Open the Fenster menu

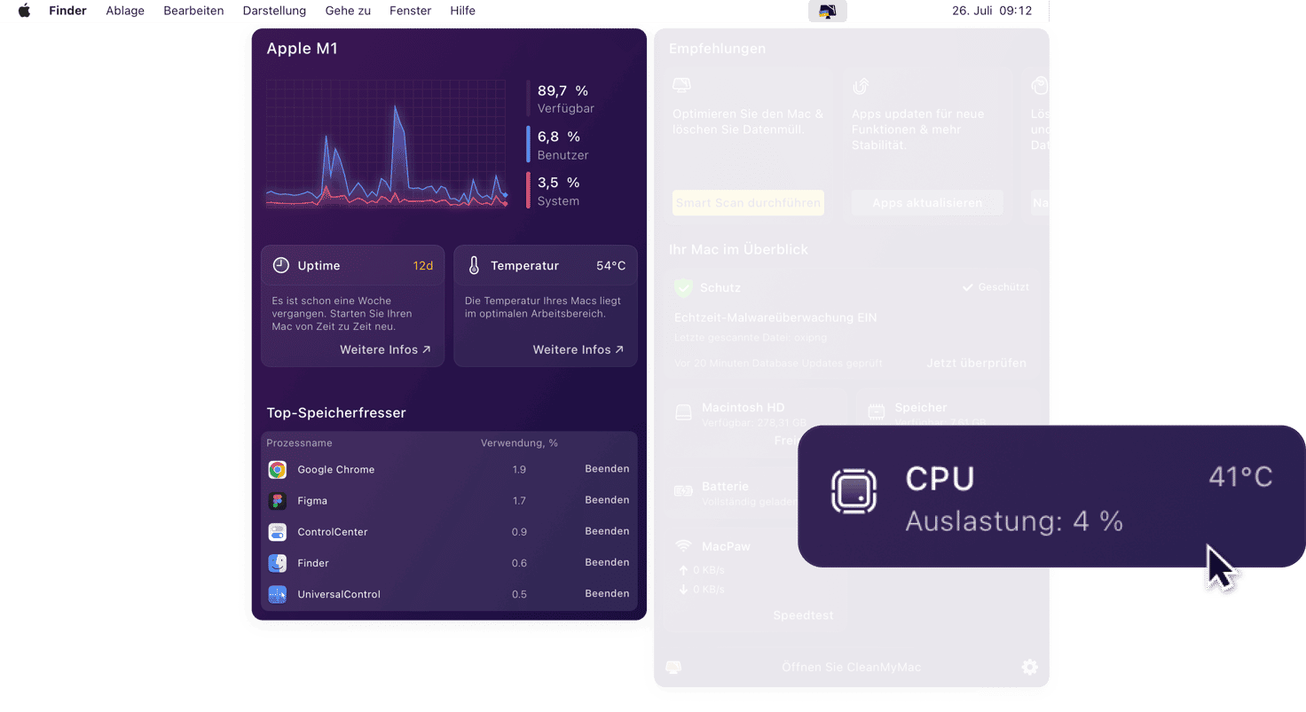tap(410, 11)
